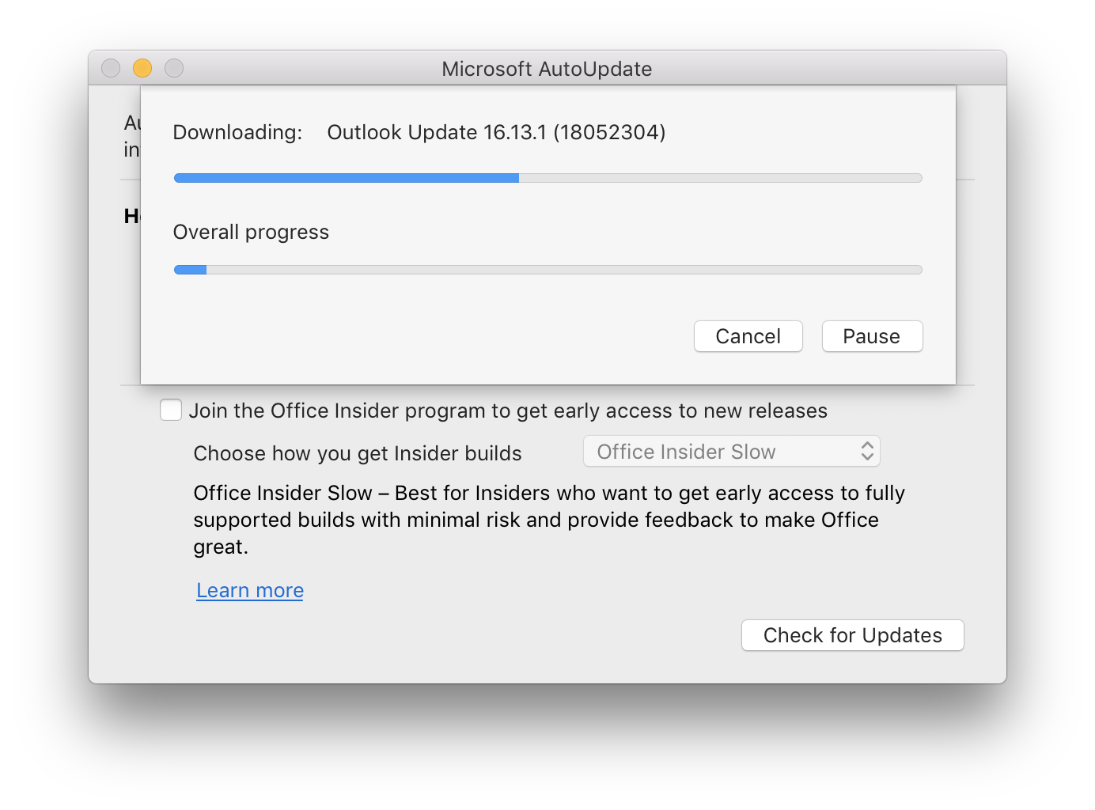Click the Microsoft AutoUpdate title bar text

click(547, 69)
